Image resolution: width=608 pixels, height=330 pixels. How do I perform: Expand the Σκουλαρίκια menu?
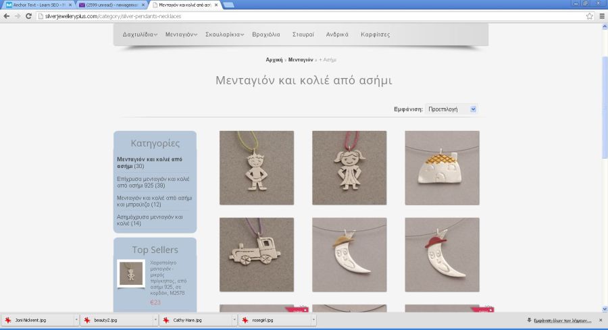(224, 34)
